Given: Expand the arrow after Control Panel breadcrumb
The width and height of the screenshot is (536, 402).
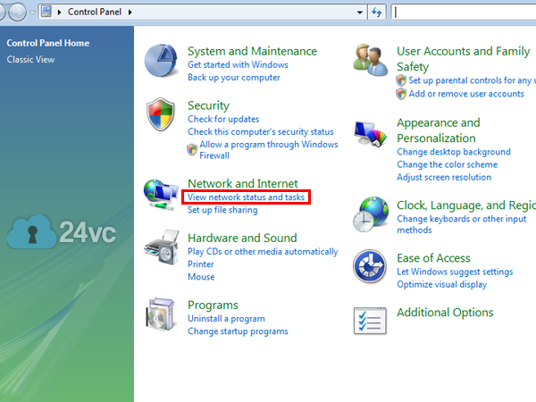Looking at the screenshot, I should [x=130, y=13].
